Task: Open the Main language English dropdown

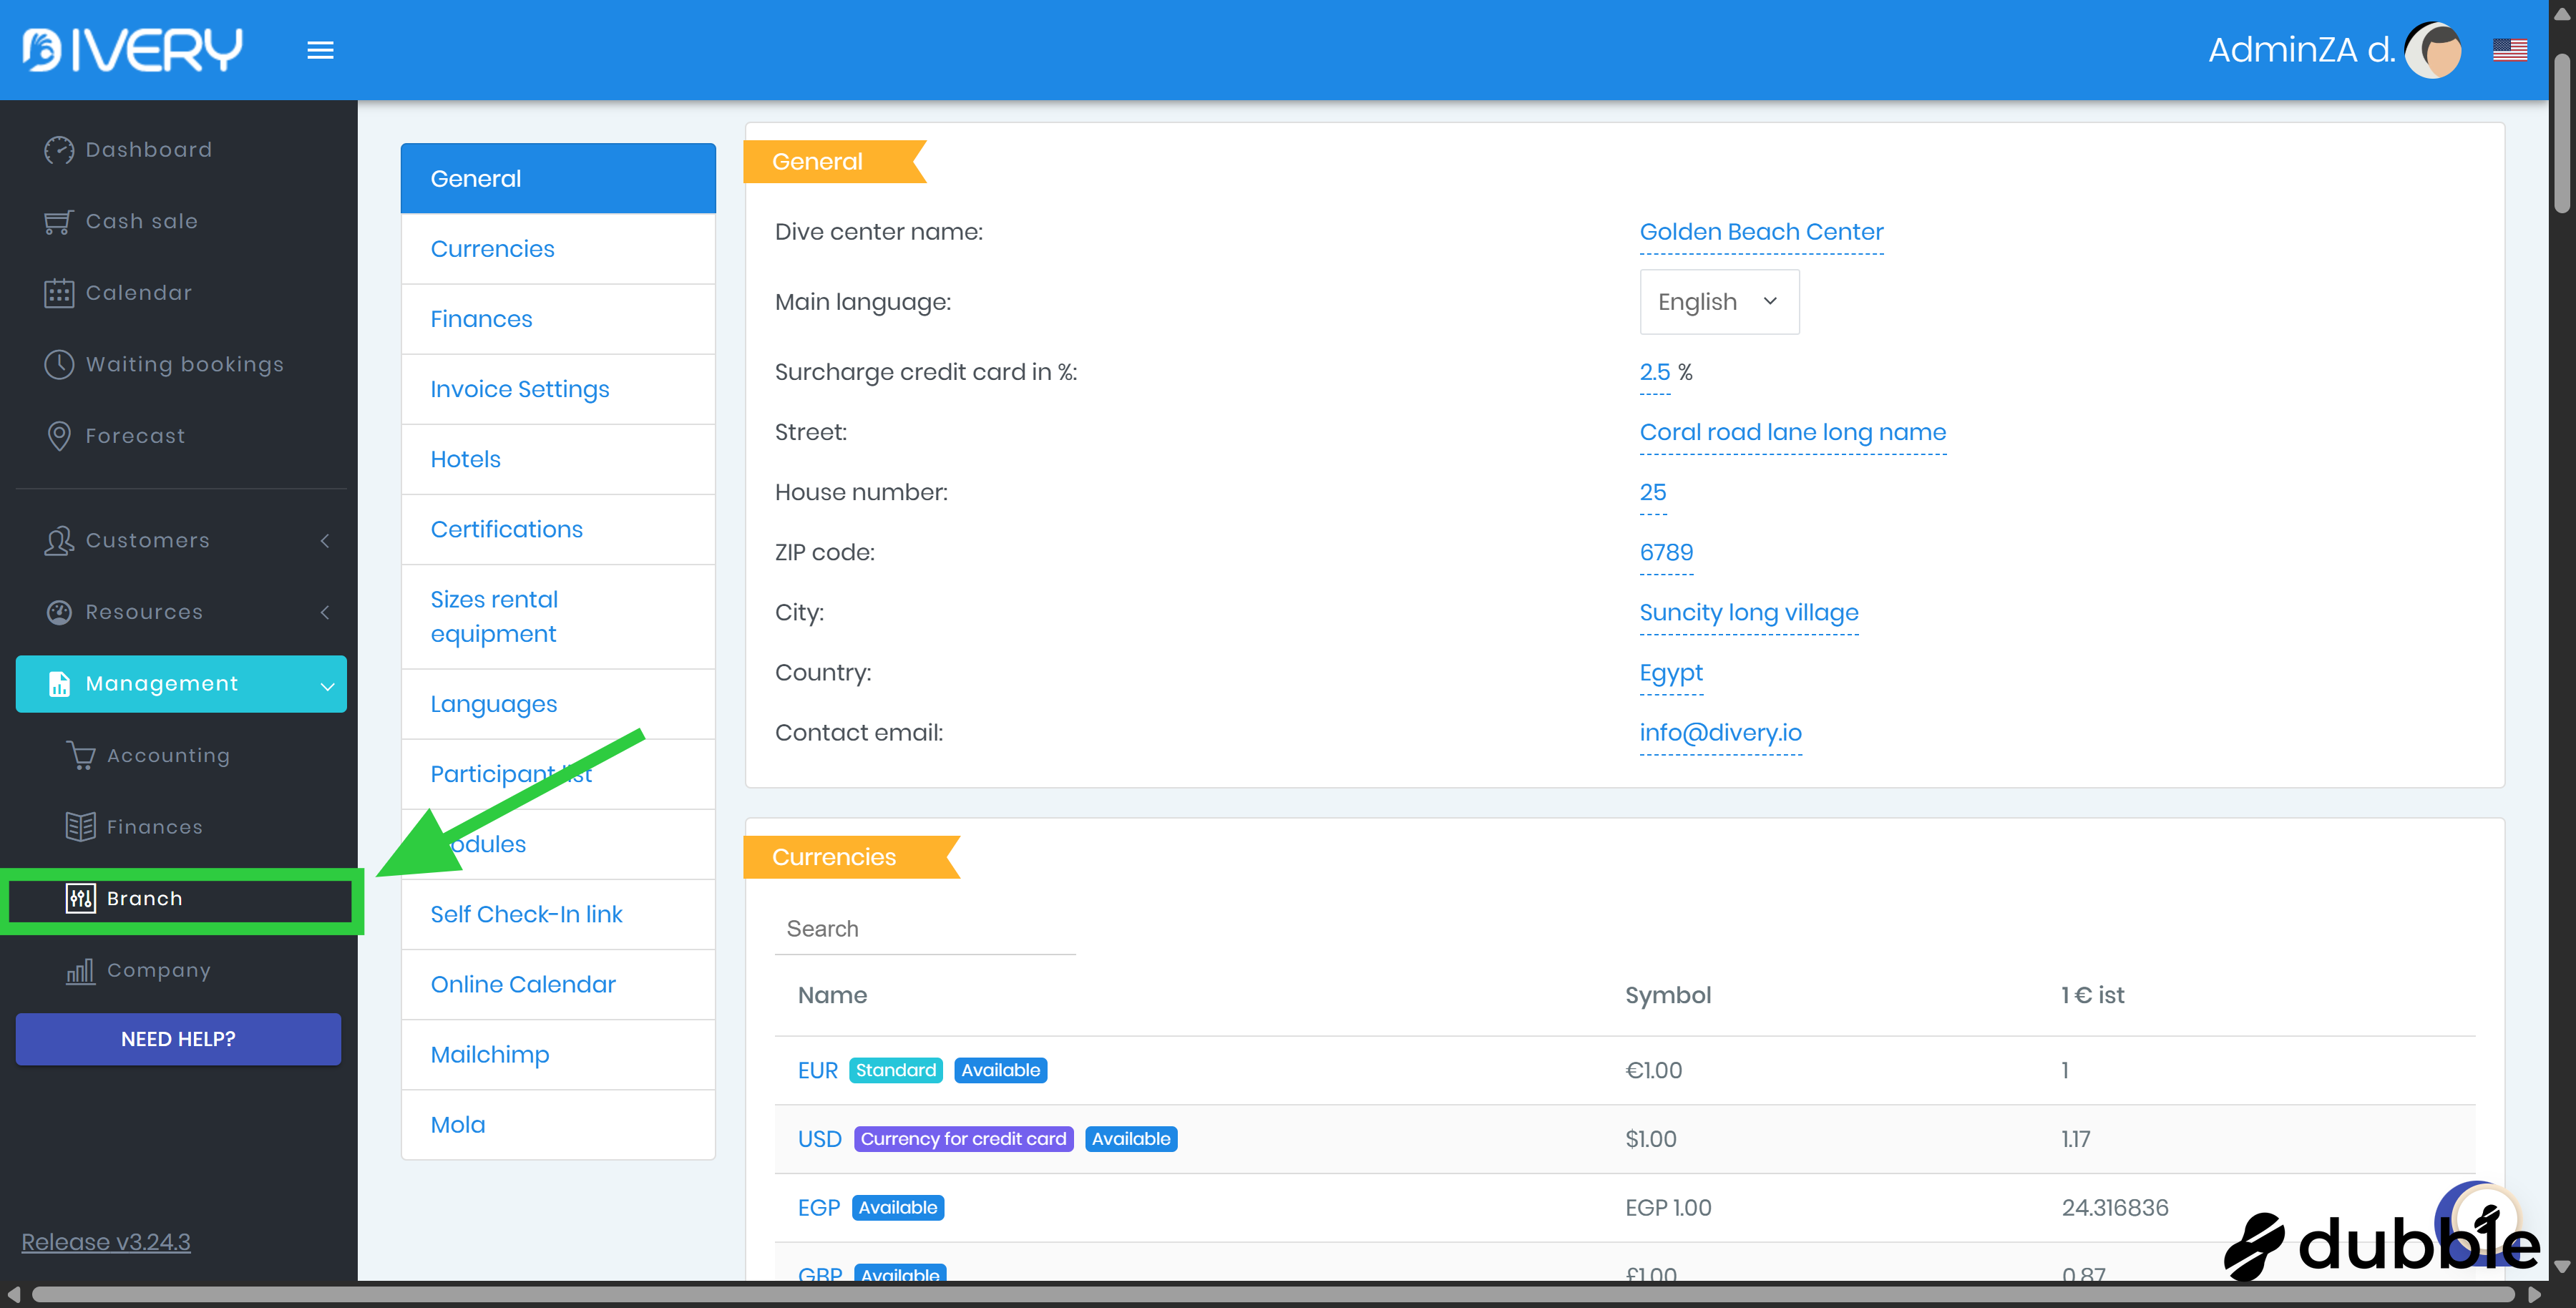Action: click(1718, 302)
